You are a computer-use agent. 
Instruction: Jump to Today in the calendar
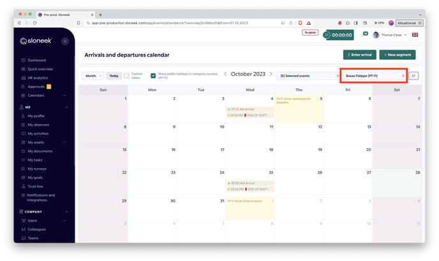pos(114,76)
